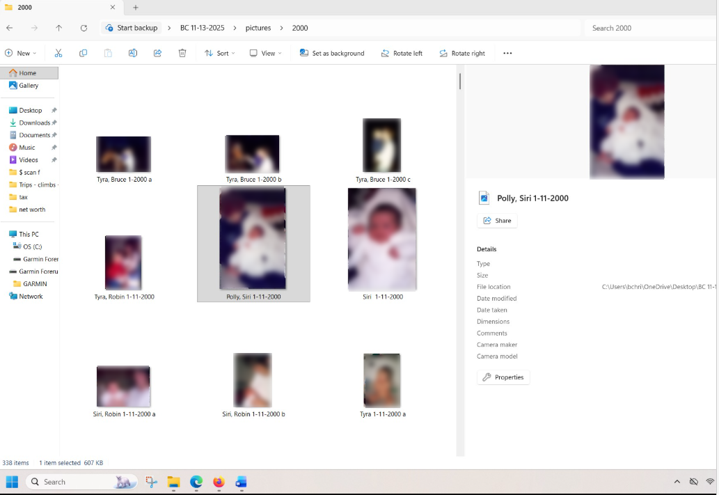Expand breadcrumb chevron after pictures

[282, 28]
